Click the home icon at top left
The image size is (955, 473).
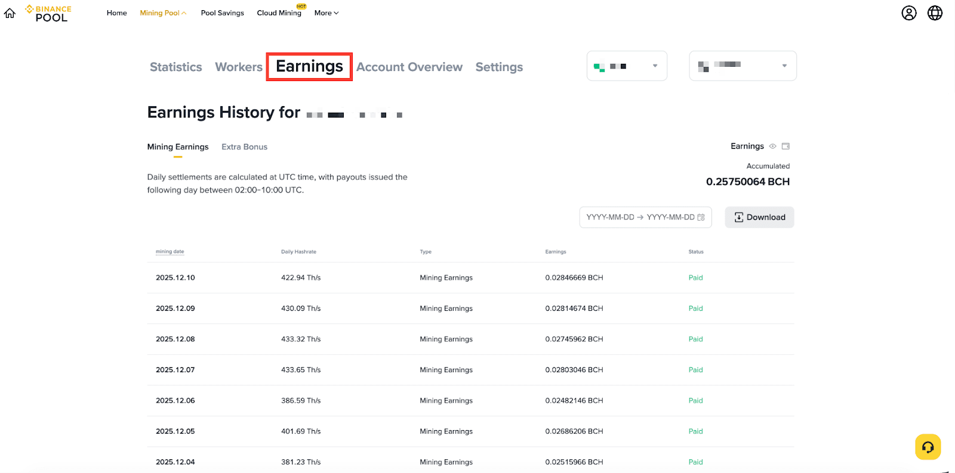pos(10,13)
